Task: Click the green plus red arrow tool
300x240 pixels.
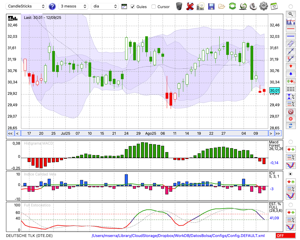Action: [x=291, y=81]
